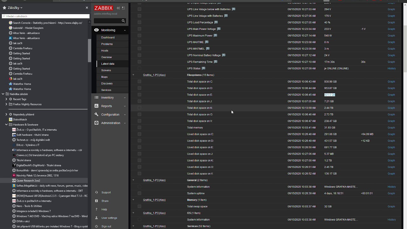This screenshot has height=229, width=407.
Task: Tick checkbox for Total swap space
Action: [139, 206]
